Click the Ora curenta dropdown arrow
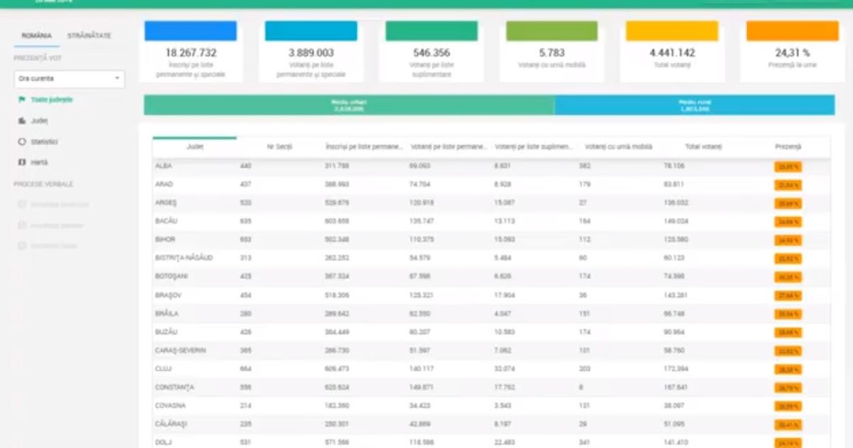 [117, 79]
